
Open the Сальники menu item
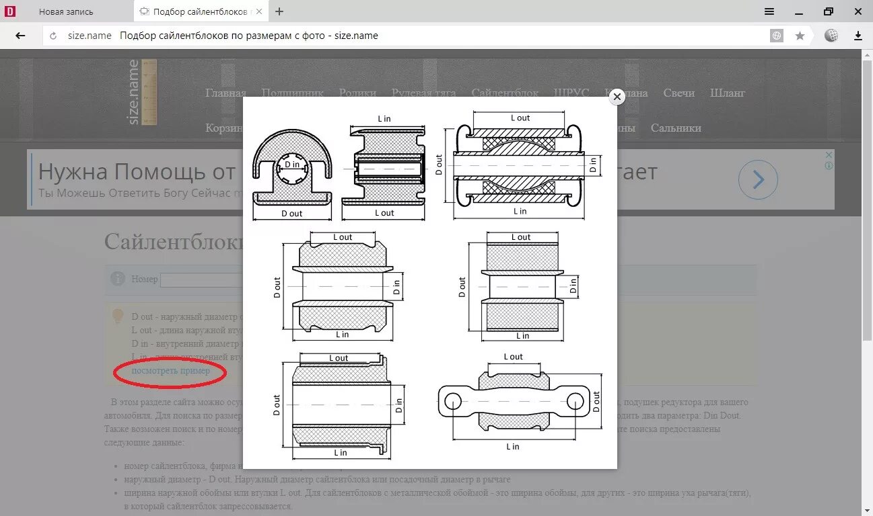click(676, 128)
